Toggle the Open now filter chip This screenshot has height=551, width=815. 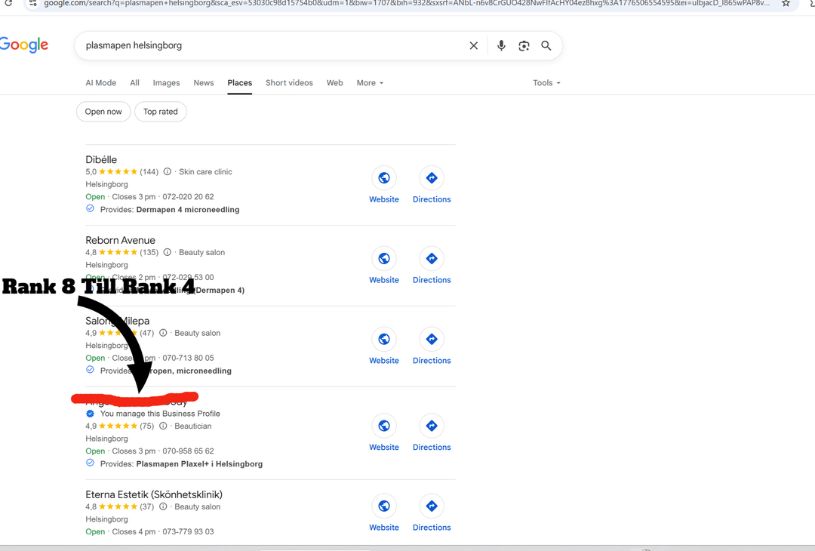pos(103,112)
